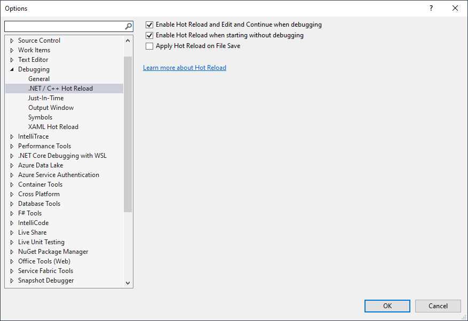Expand the Source Control tree node
468x321 pixels.
[x=13, y=40]
